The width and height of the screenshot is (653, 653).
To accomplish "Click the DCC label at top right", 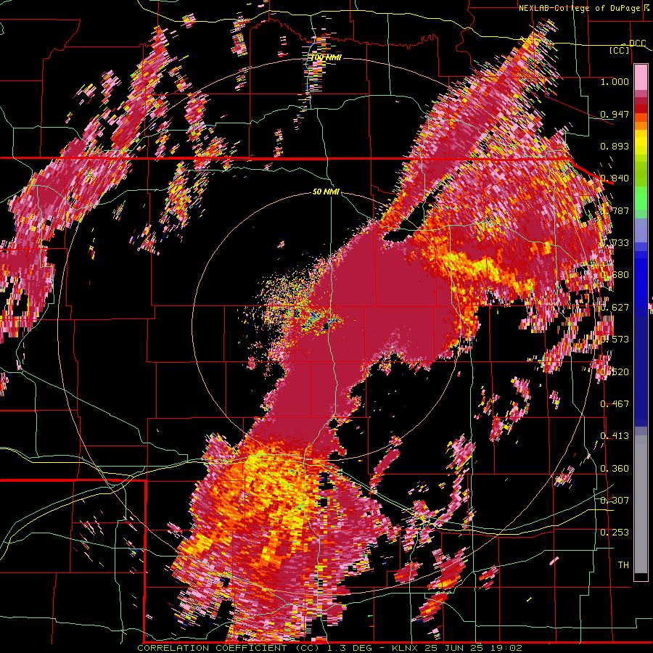I will [x=637, y=44].
